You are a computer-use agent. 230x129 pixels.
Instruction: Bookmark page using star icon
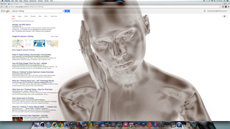coord(220,7)
